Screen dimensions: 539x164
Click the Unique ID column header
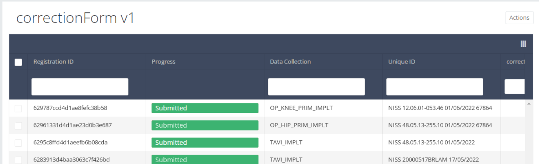tap(401, 62)
